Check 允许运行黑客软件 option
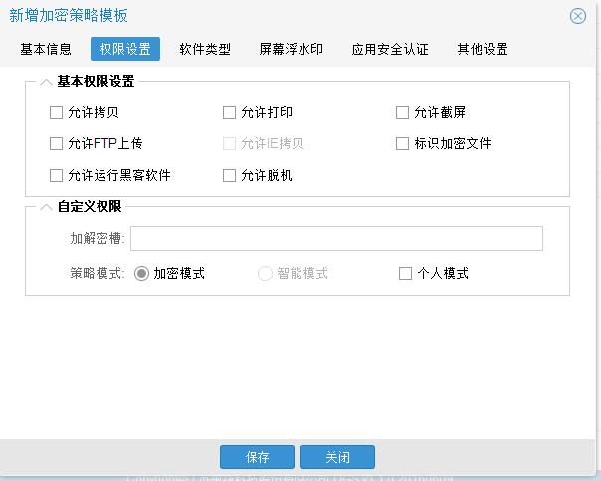The image size is (601, 481). pos(56,175)
